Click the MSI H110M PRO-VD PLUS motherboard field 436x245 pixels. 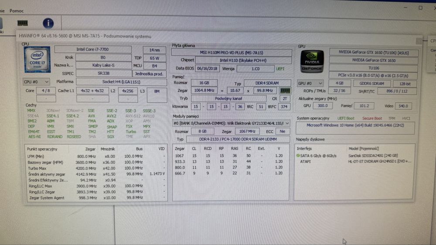tap(232, 53)
